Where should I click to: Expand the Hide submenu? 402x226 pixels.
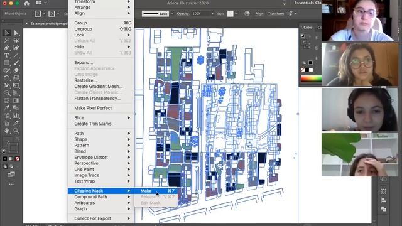coord(100,47)
